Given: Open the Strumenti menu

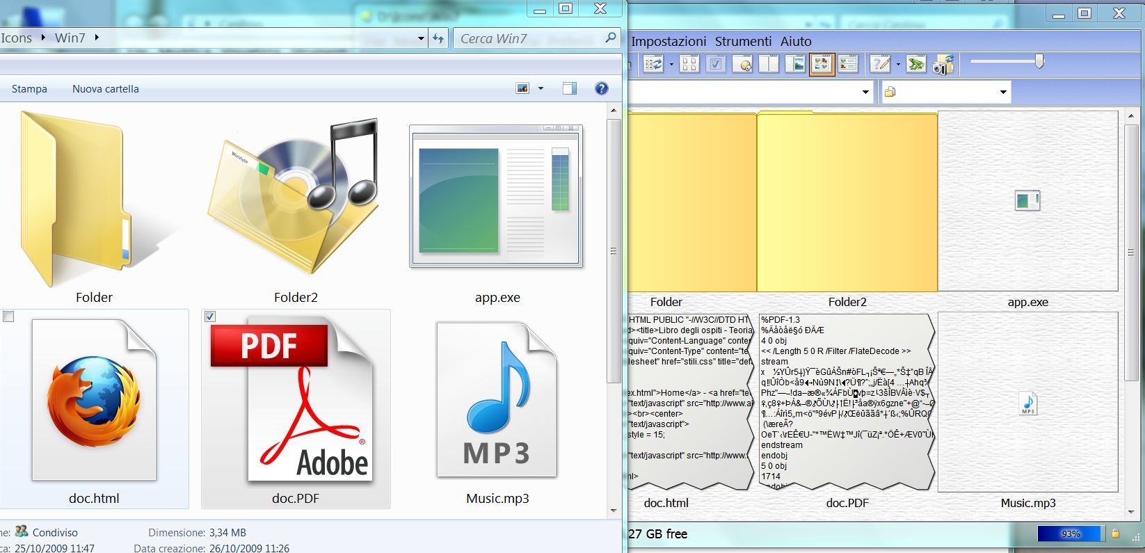Looking at the screenshot, I should tap(743, 41).
